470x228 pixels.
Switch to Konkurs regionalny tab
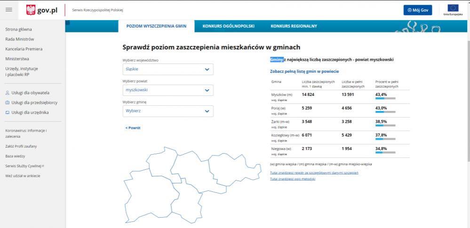point(294,26)
